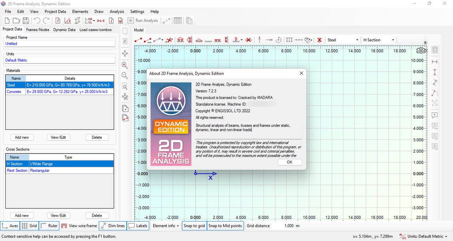
Task: Select the uniform distributed load tool
Action: 289,40
